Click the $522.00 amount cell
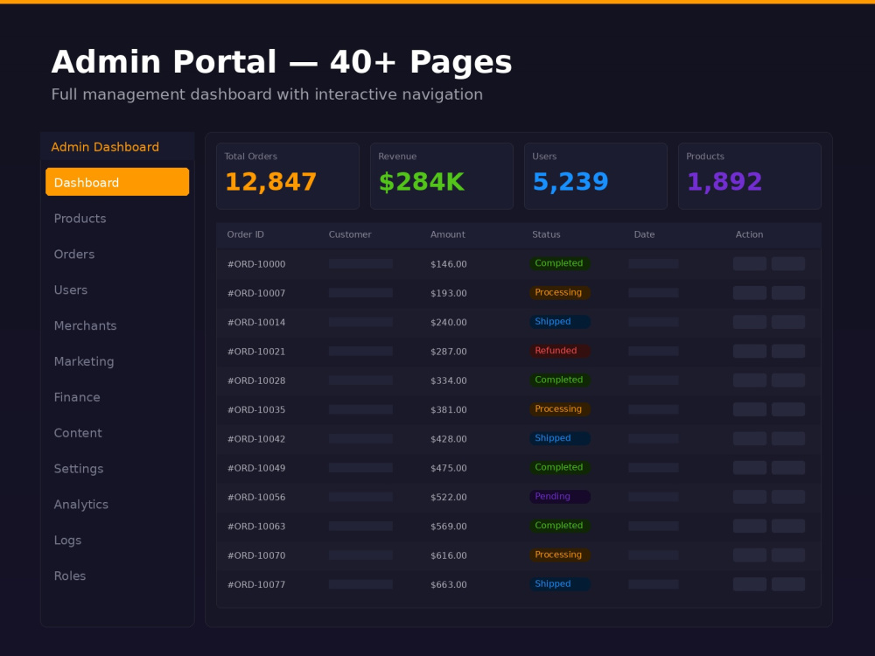 [449, 497]
